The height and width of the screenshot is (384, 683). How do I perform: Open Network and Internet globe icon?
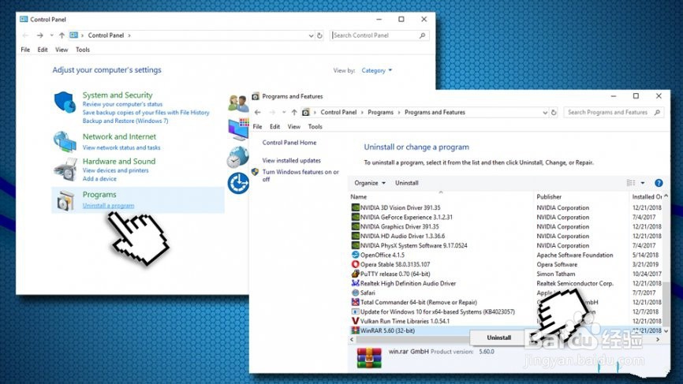click(x=65, y=142)
